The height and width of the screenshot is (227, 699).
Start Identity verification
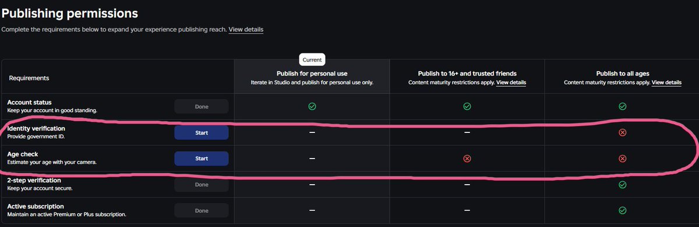202,132
